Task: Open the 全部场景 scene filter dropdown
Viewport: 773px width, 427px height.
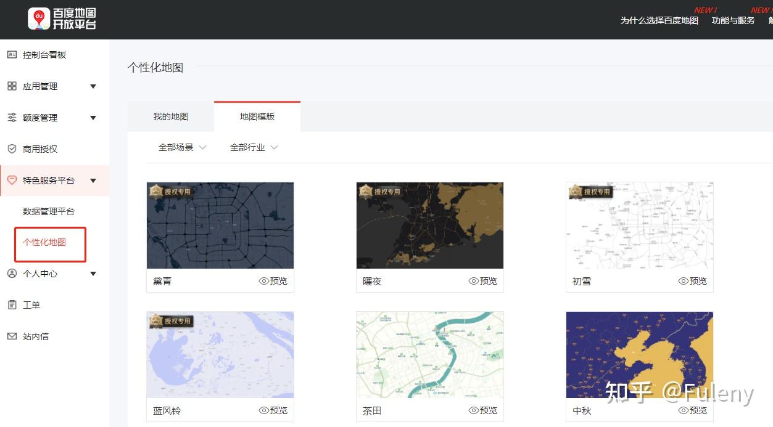Action: coord(180,147)
